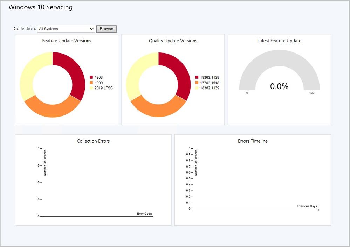
Task: Click the 1903 legend label
Action: click(x=99, y=77)
